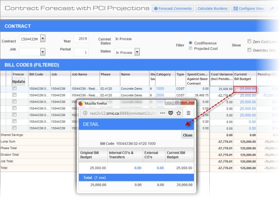Open page actions three-dots icon
The image size is (280, 199).
162,113
